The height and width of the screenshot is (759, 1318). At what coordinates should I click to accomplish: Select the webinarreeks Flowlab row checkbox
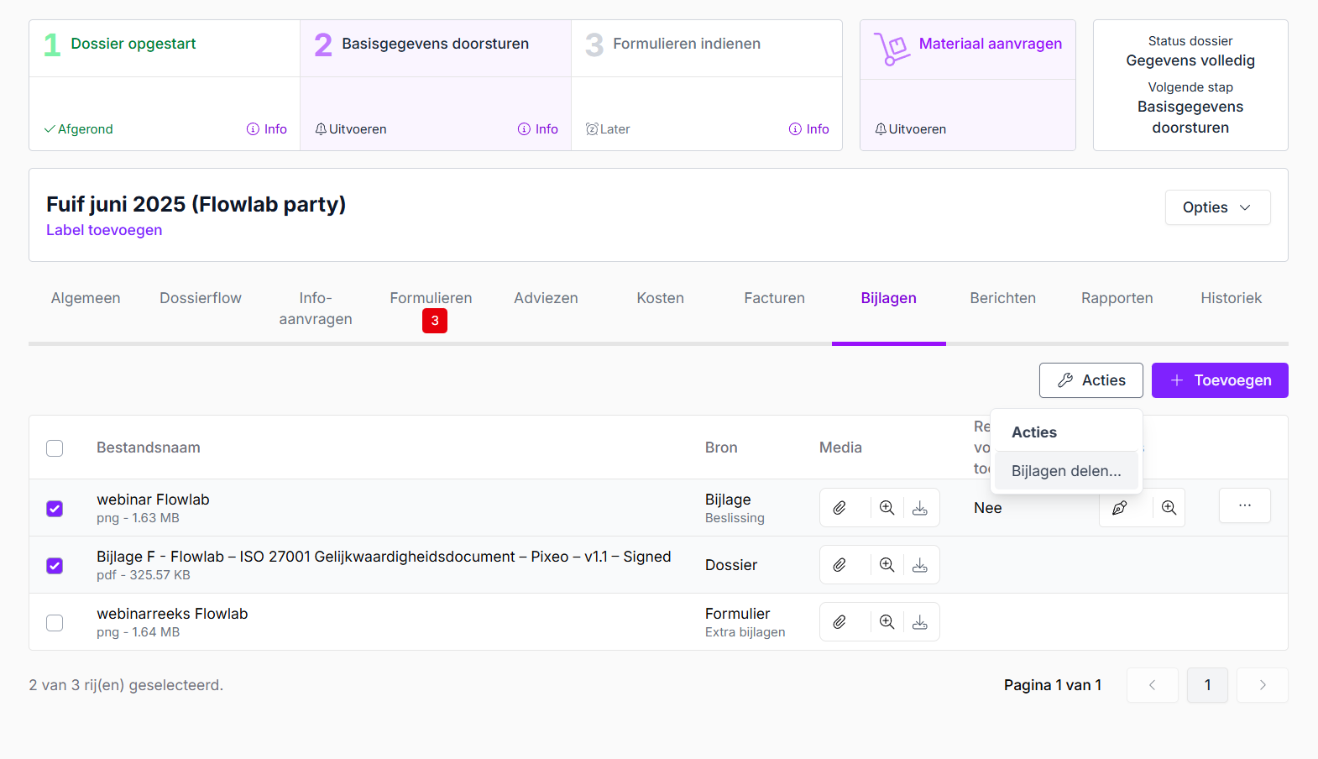[55, 623]
